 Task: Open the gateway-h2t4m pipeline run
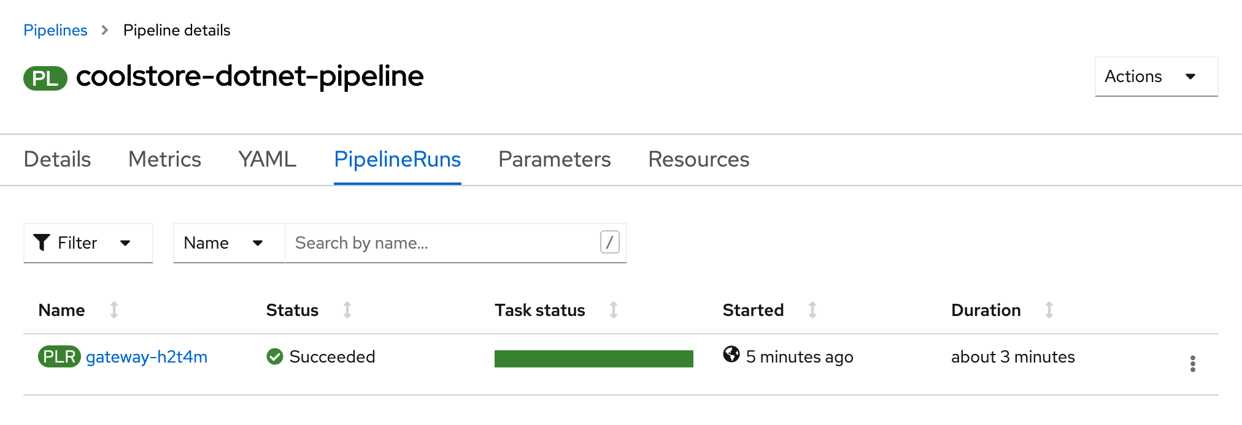click(x=147, y=357)
